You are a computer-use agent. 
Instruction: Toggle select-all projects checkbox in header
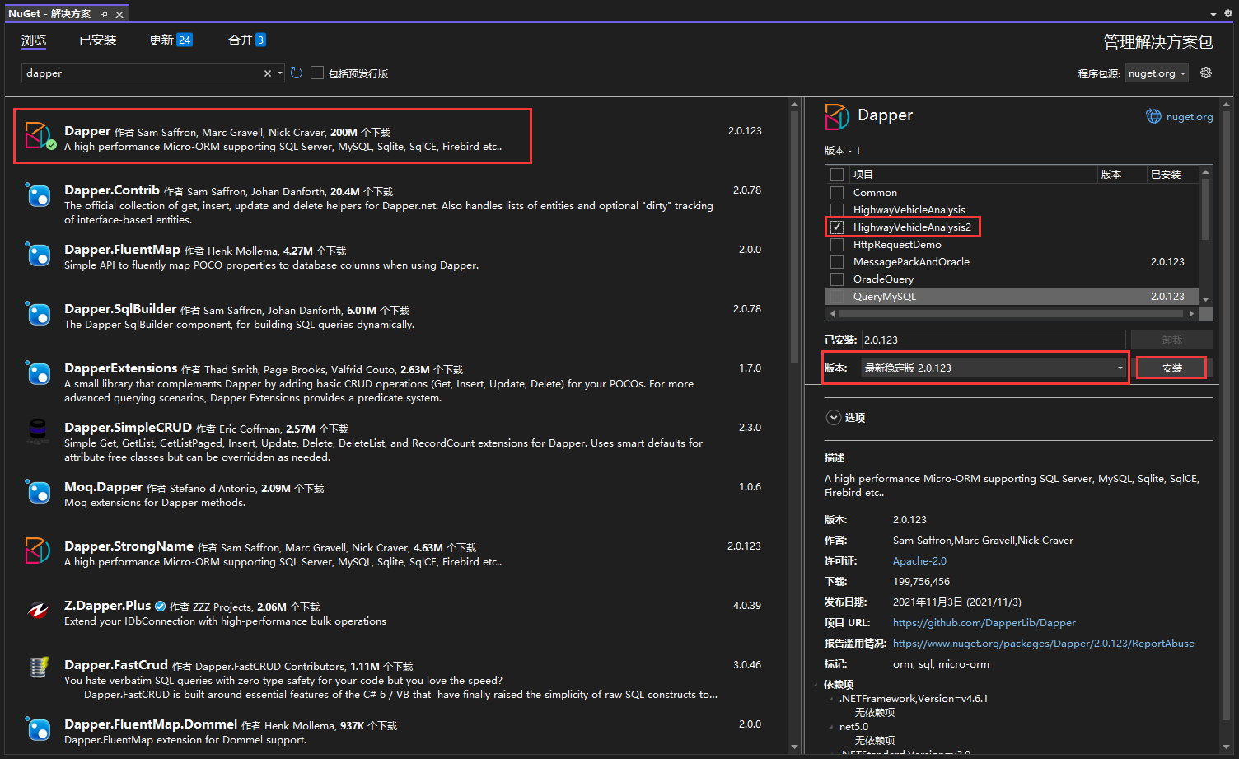click(x=837, y=175)
